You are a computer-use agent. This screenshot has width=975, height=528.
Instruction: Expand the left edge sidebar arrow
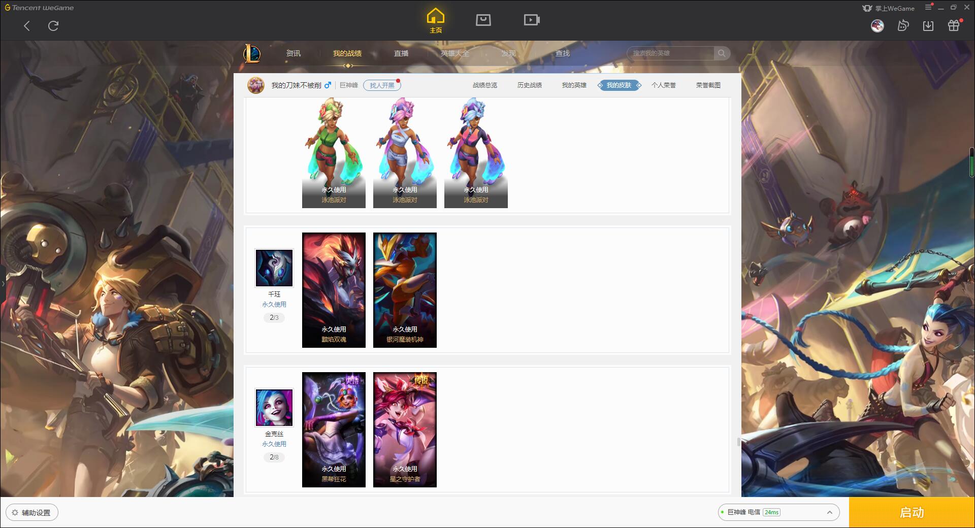[x=3, y=283]
